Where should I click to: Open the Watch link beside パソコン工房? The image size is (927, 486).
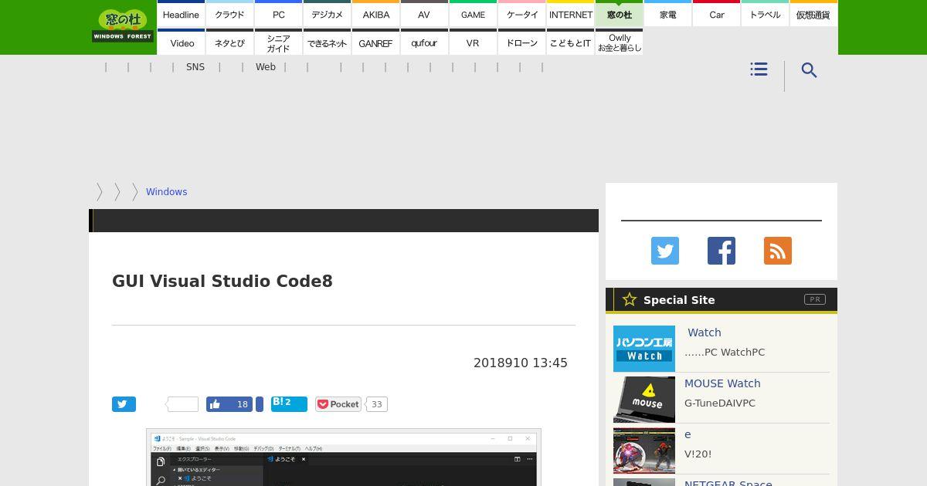705,332
